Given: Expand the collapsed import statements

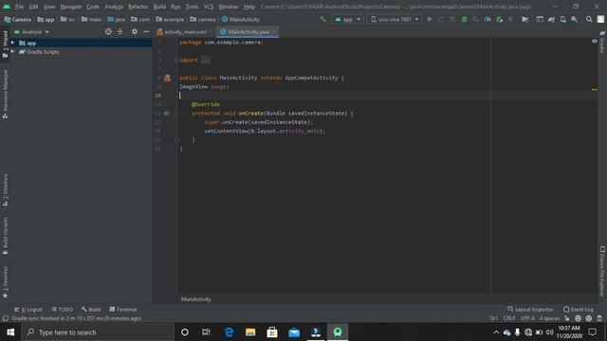Looking at the screenshot, I should 206,61.
